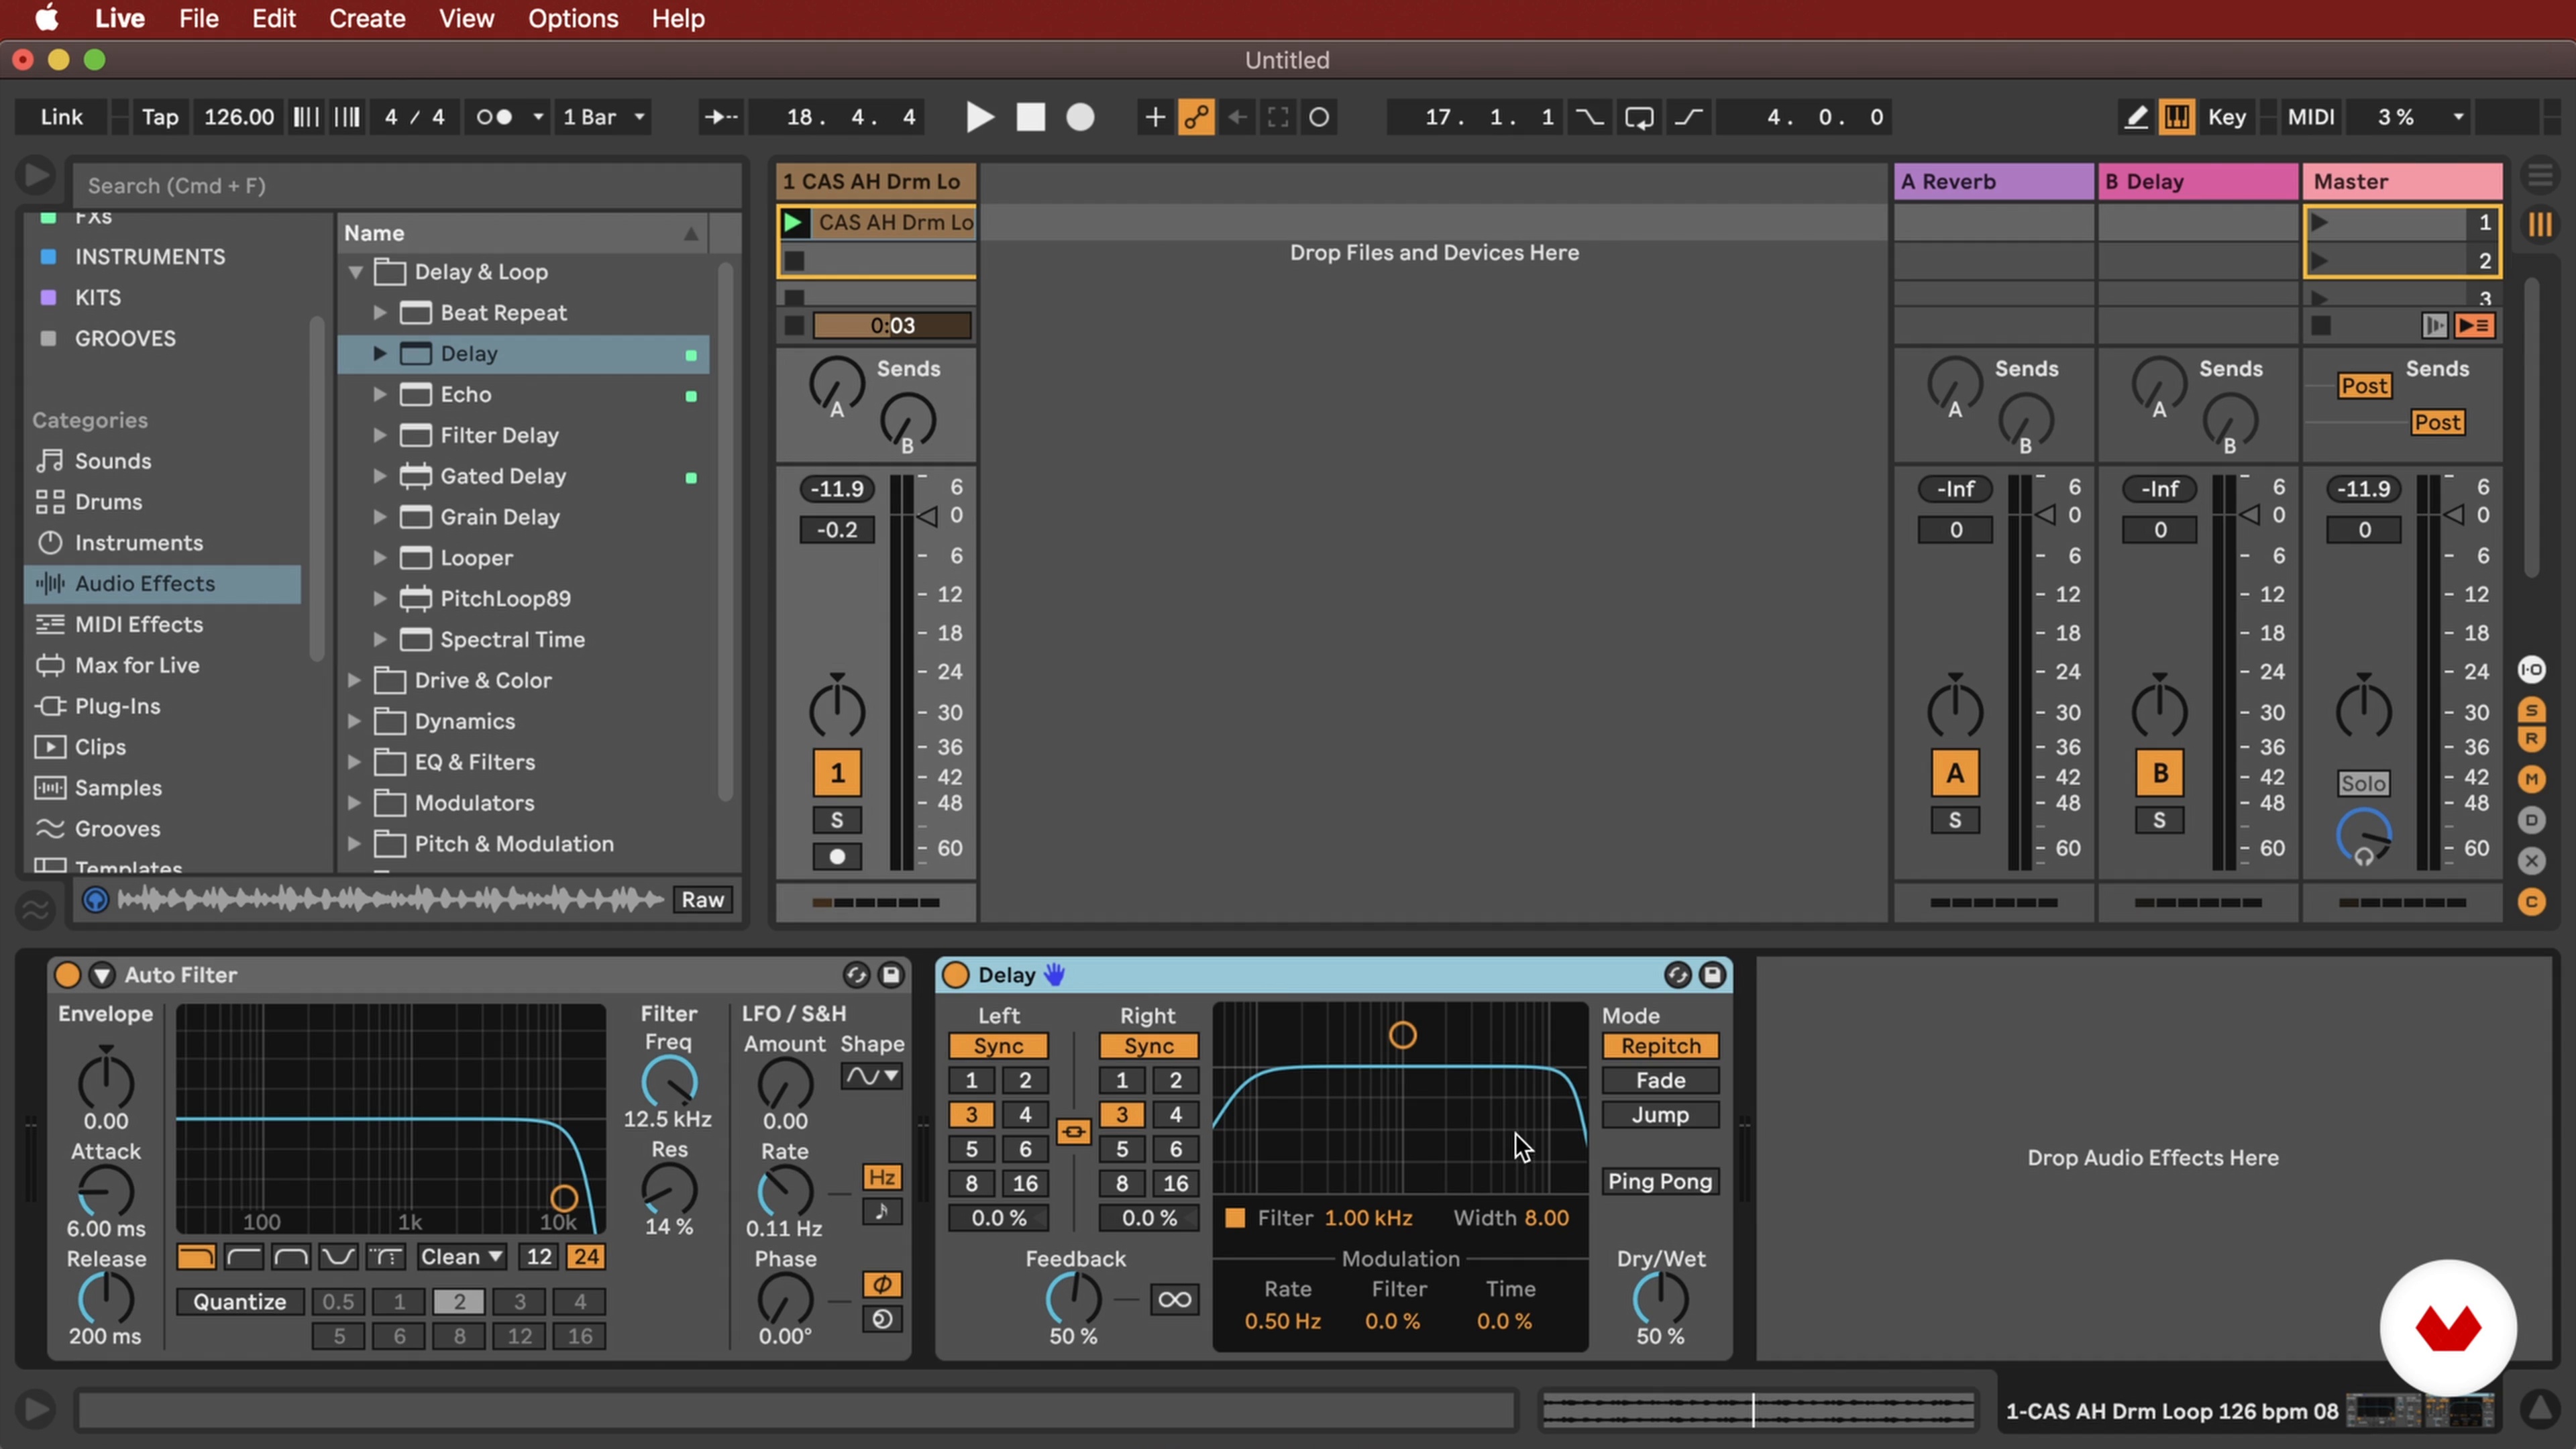
Task: Toggle the Delay device activator
Action: point(955,975)
